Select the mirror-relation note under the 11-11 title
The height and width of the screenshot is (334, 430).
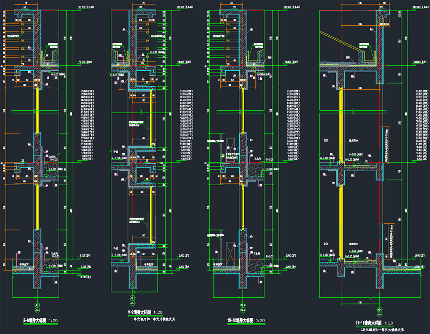(381, 330)
